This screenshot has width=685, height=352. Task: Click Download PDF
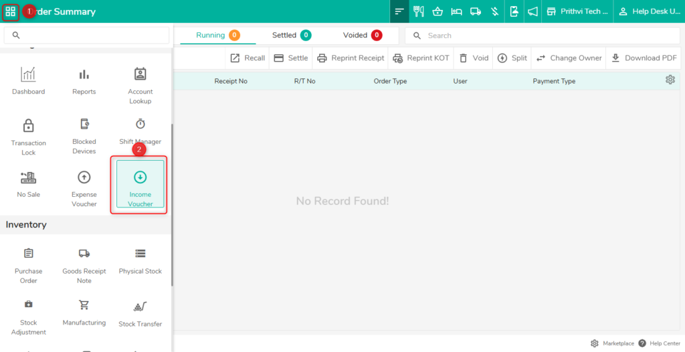coord(644,58)
